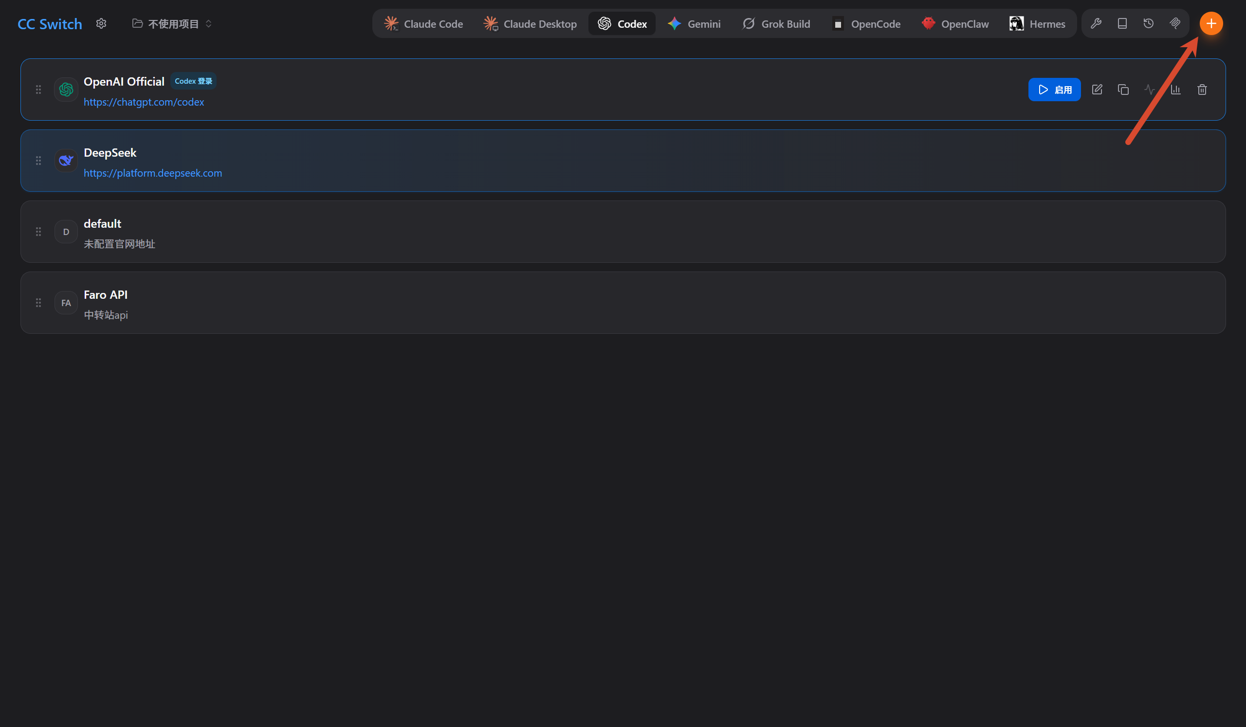Select the Faro API provider name
Viewport: 1246px width, 727px height.
point(105,295)
